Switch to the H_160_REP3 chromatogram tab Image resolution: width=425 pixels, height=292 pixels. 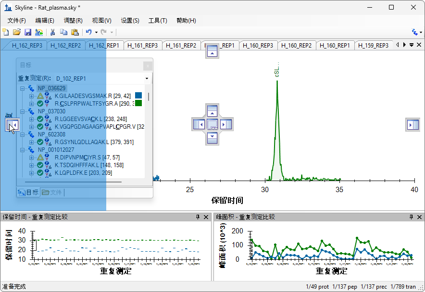click(x=258, y=46)
